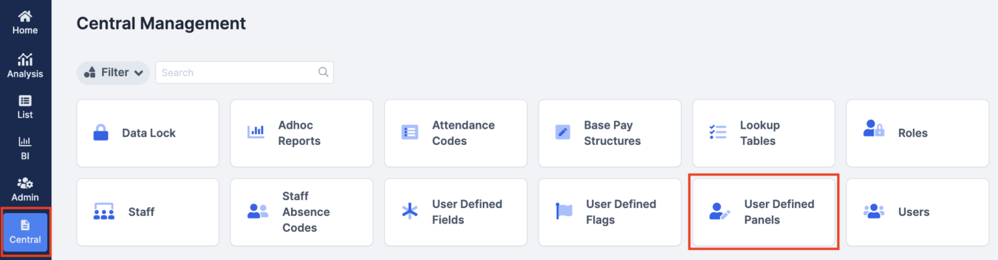
Task: Open the List sidebar item
Action: (25, 107)
